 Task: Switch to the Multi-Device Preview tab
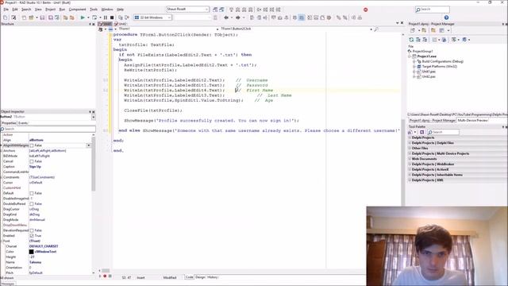472,120
